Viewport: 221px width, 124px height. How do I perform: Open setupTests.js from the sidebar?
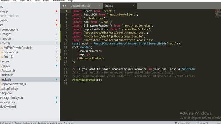(x=10, y=89)
